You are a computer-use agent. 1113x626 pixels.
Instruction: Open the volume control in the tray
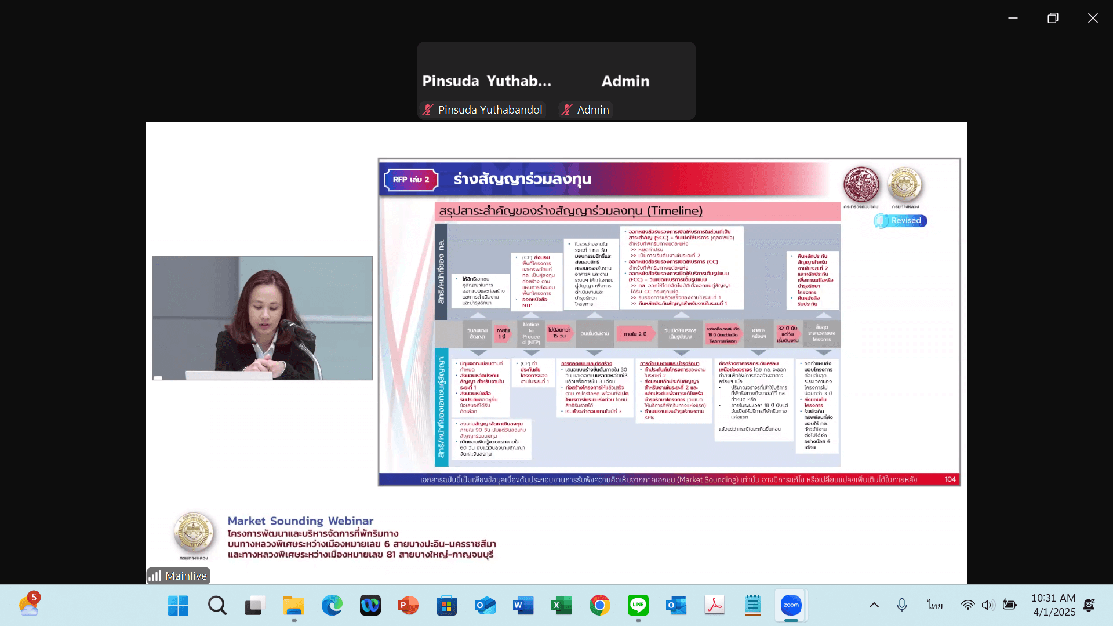(988, 605)
